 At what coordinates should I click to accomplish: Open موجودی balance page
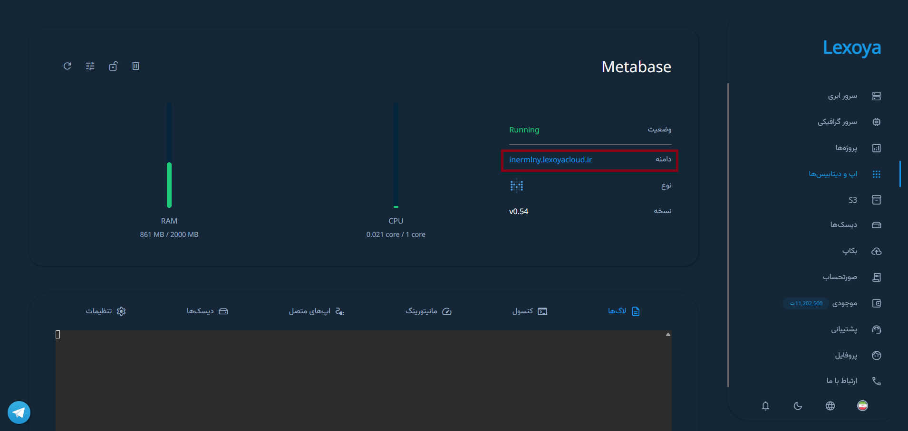(x=844, y=303)
